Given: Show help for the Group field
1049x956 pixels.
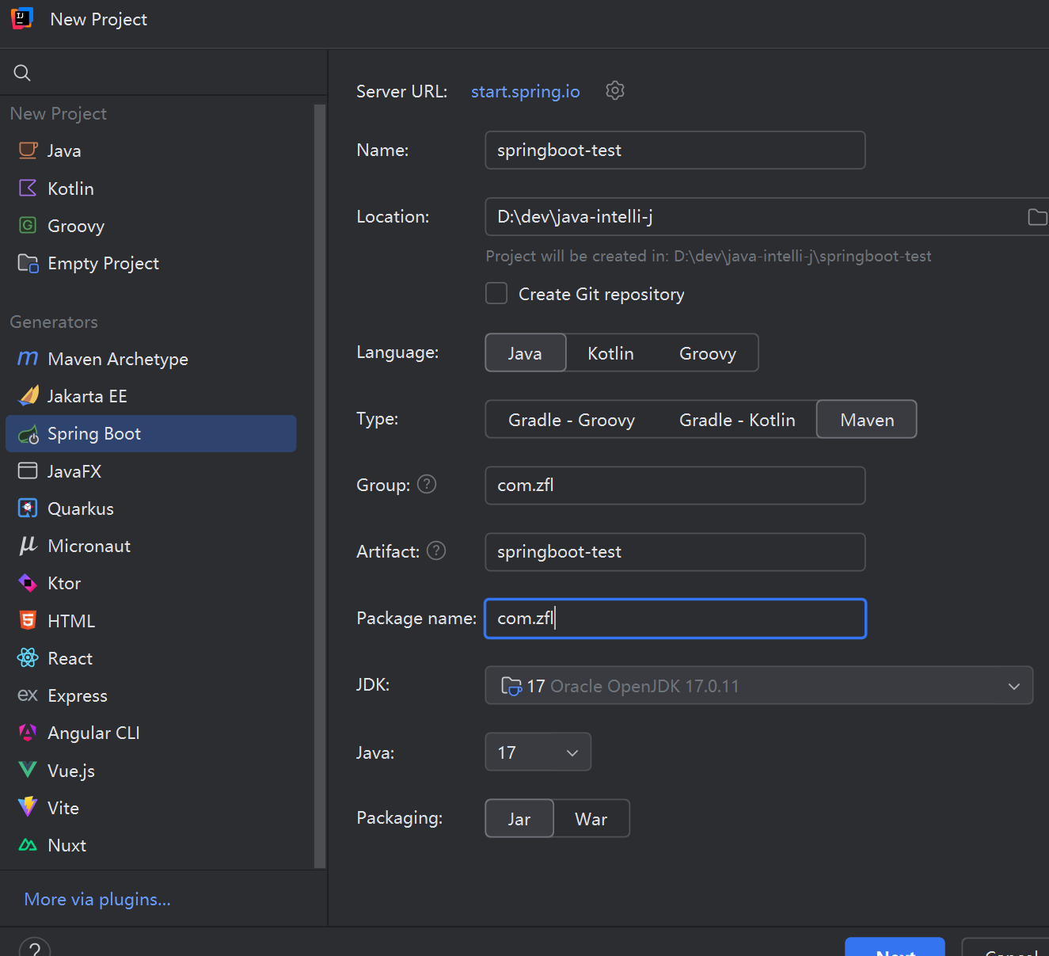Looking at the screenshot, I should click(x=427, y=484).
